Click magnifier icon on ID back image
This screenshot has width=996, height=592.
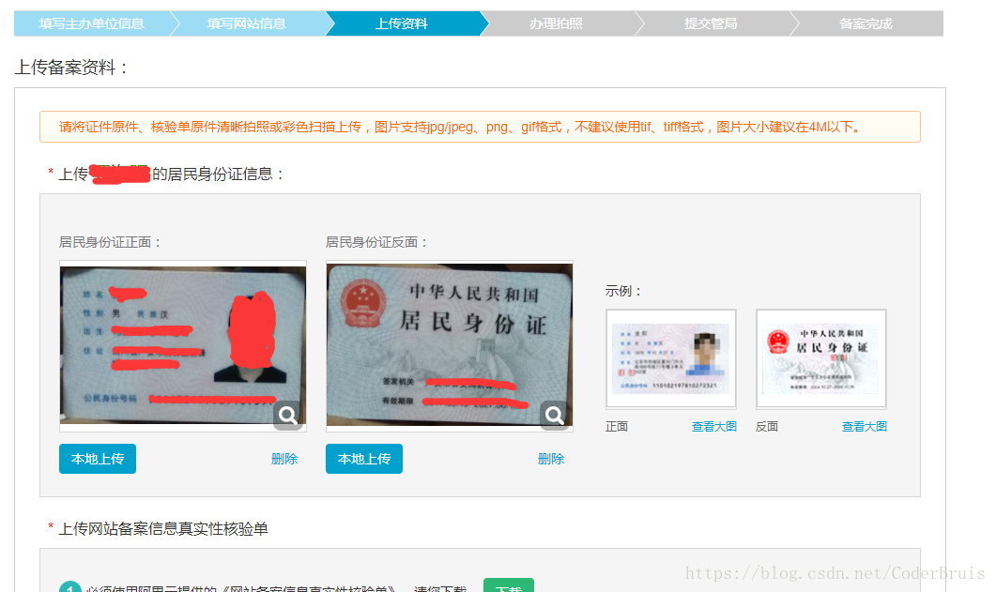click(555, 416)
